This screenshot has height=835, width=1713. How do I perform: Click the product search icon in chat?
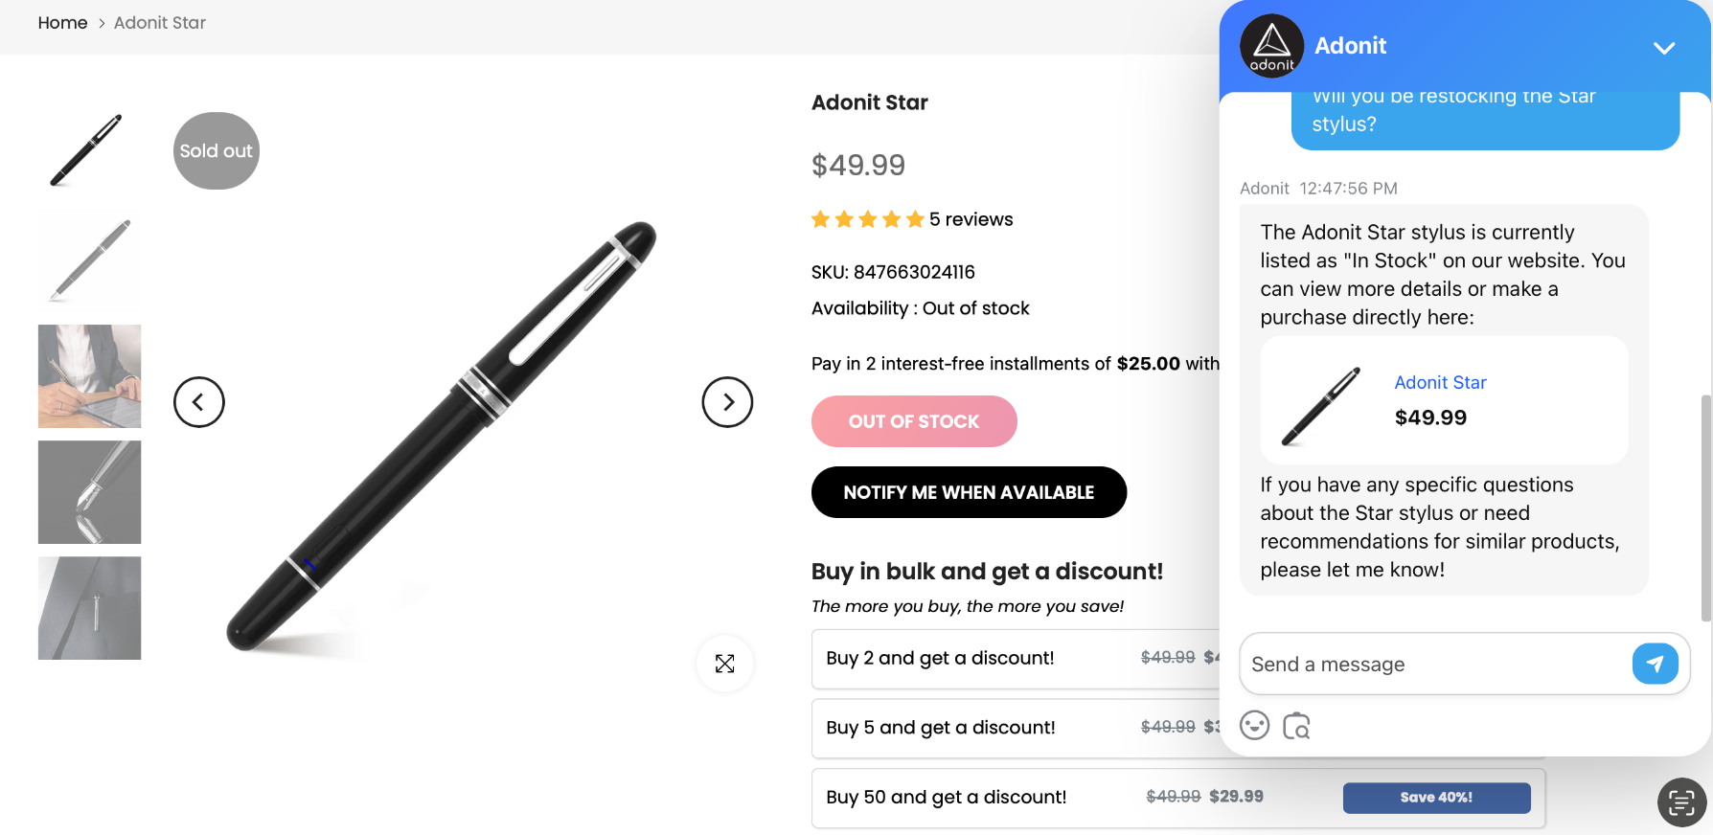[x=1296, y=726]
